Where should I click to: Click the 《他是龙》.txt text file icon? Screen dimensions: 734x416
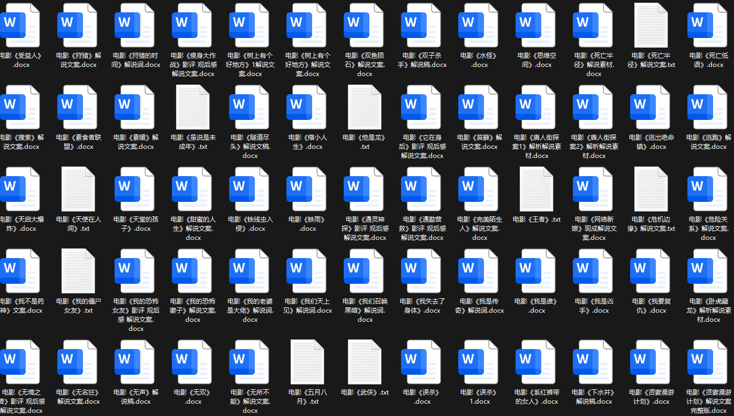[x=364, y=106]
